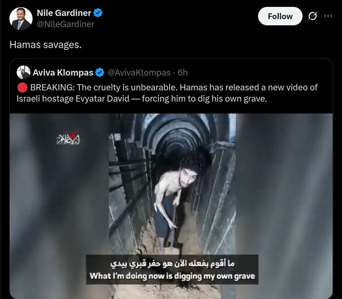The image size is (342, 299).
Task: Click the 6h timestamp on quoted post
Action: tap(182, 73)
